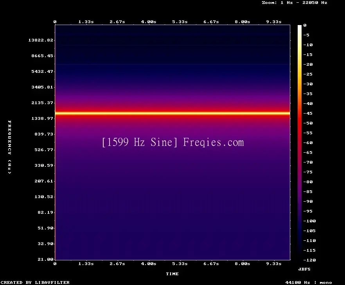Viewport: 345px width, 285px height.
Task: Click "6.67s" on the bottom time axis
Action: [211, 263]
